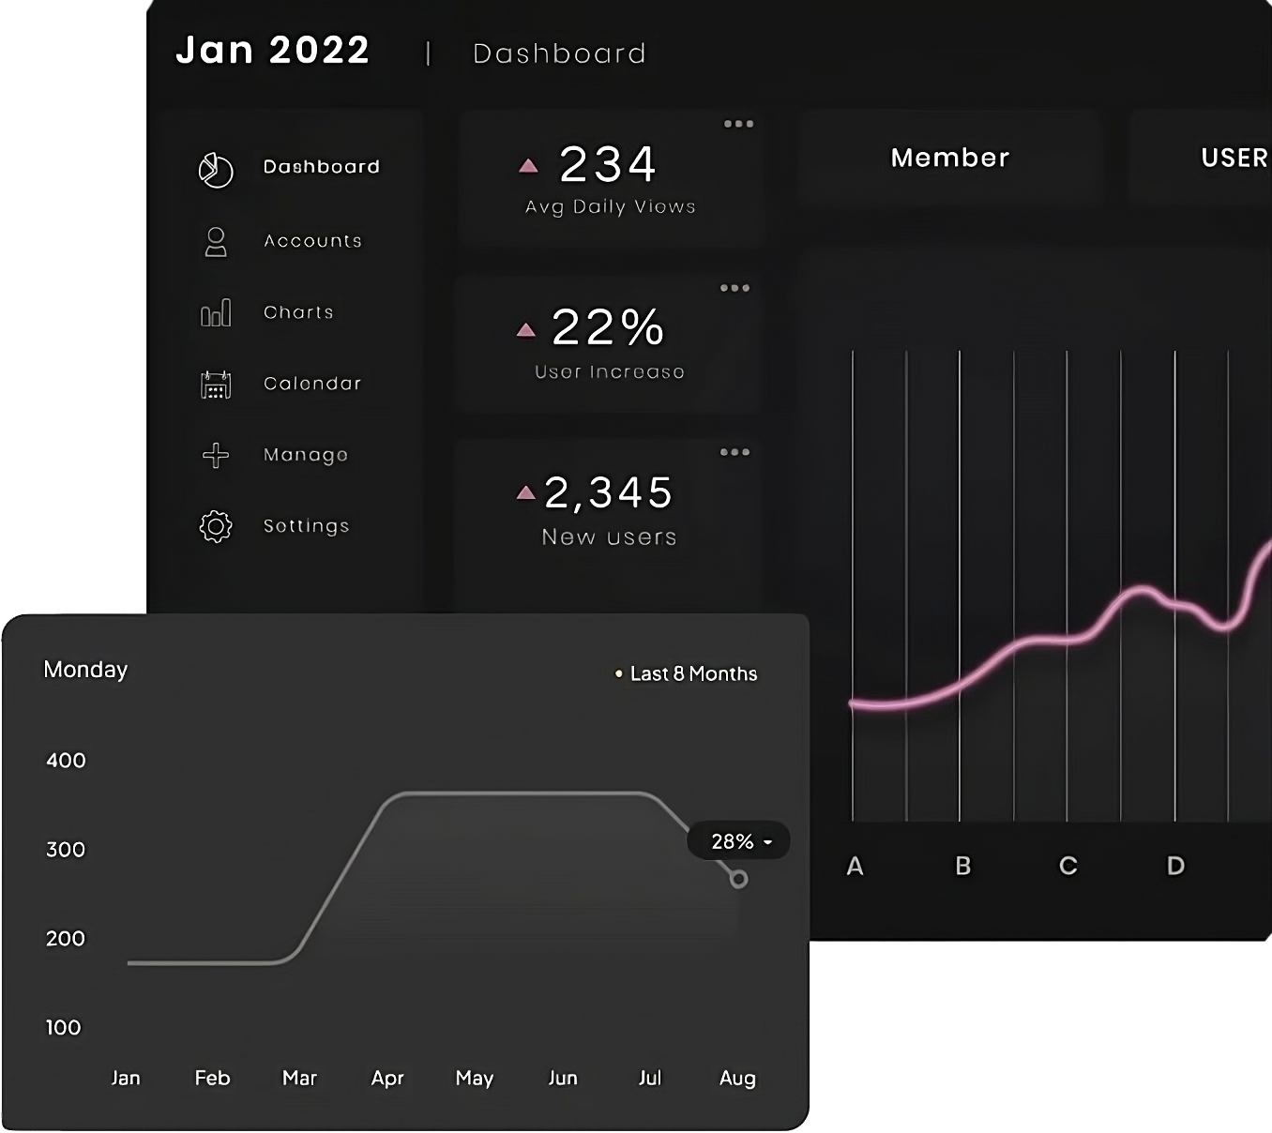Image resolution: width=1272 pixels, height=1133 pixels.
Task: Open the Settings gear icon
Action: coord(216,526)
